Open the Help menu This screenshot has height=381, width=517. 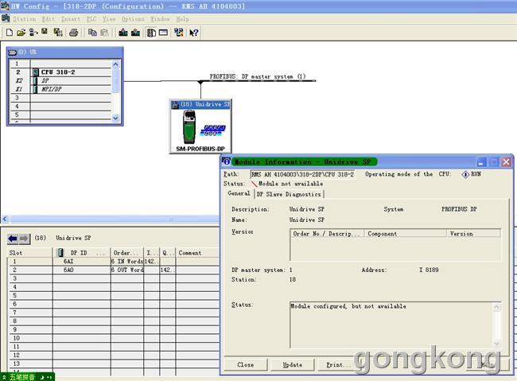(x=182, y=19)
